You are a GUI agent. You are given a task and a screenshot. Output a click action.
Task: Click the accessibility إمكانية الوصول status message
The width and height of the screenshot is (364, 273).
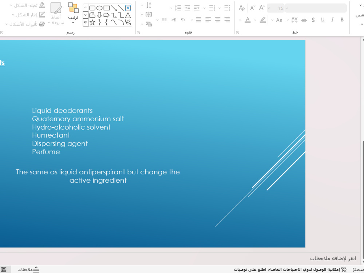(290, 270)
